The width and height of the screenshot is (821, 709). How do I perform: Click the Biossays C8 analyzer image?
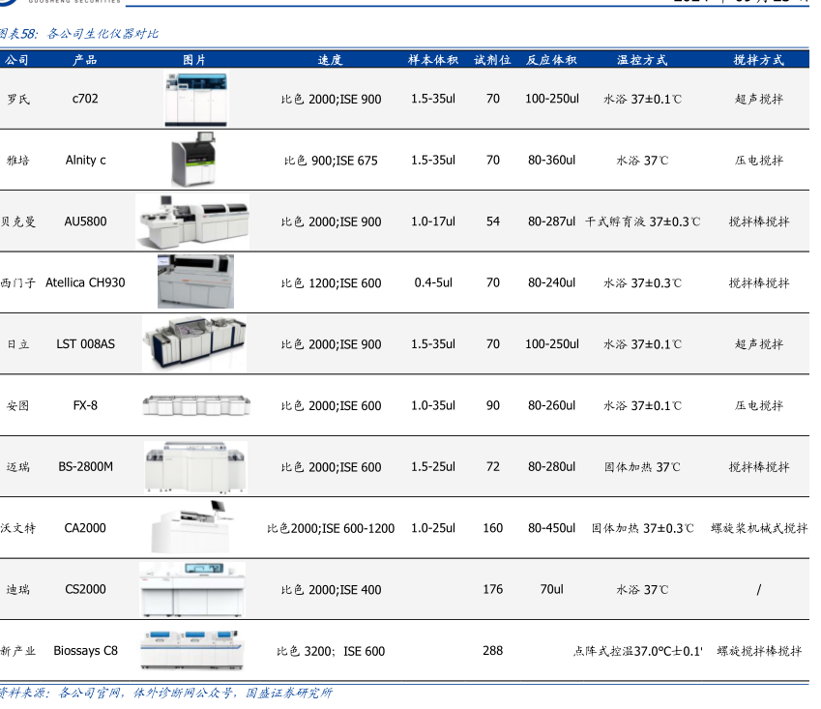[x=192, y=650]
